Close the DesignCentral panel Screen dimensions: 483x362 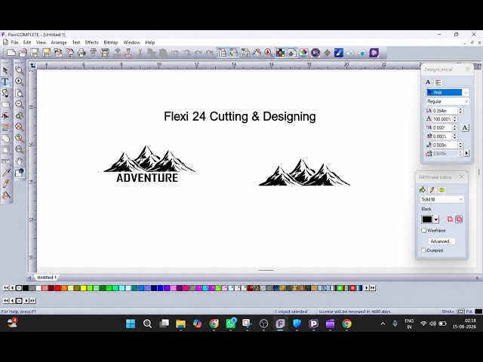(467, 69)
